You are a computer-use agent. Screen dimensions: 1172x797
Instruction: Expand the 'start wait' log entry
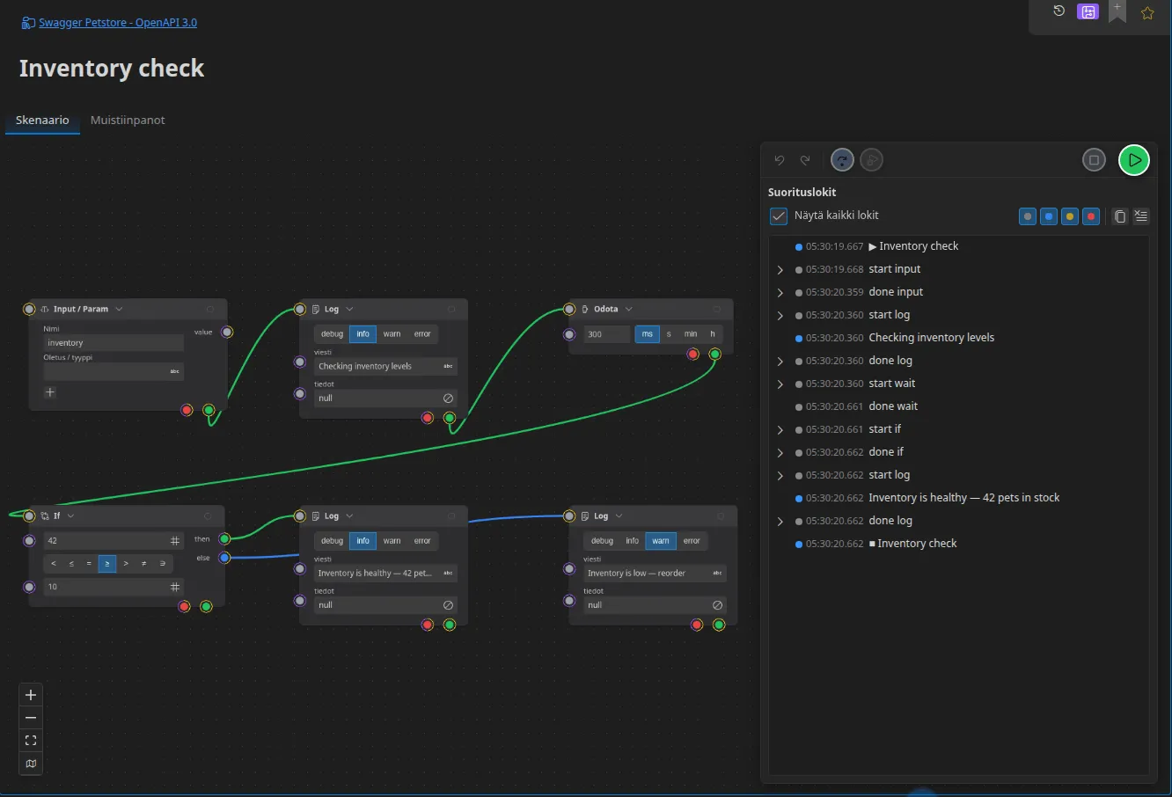780,384
